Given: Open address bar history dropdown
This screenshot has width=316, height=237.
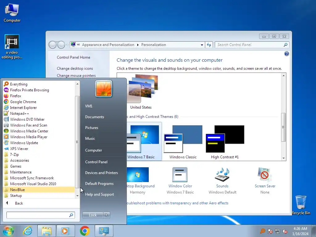Looking at the screenshot, I should pyautogui.click(x=202, y=45).
